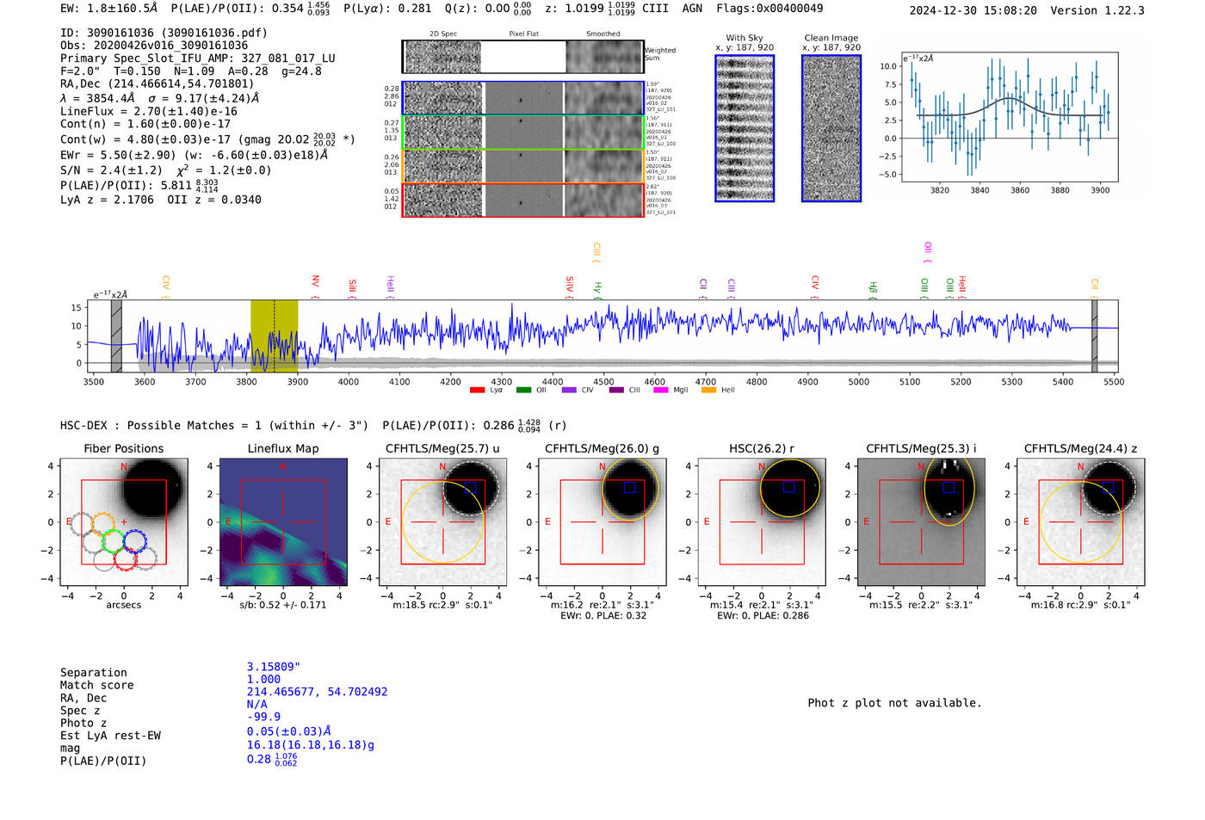Click the s/b: 0.52 +/- 0.171 caption

pos(283,605)
